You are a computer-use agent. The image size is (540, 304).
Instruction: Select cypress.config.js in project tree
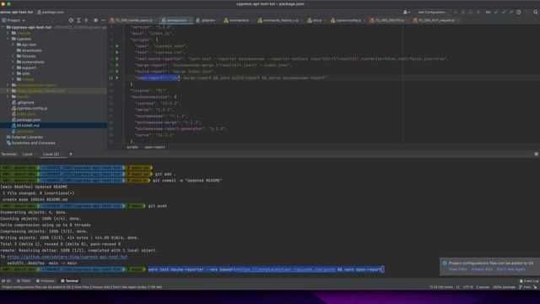point(32,108)
